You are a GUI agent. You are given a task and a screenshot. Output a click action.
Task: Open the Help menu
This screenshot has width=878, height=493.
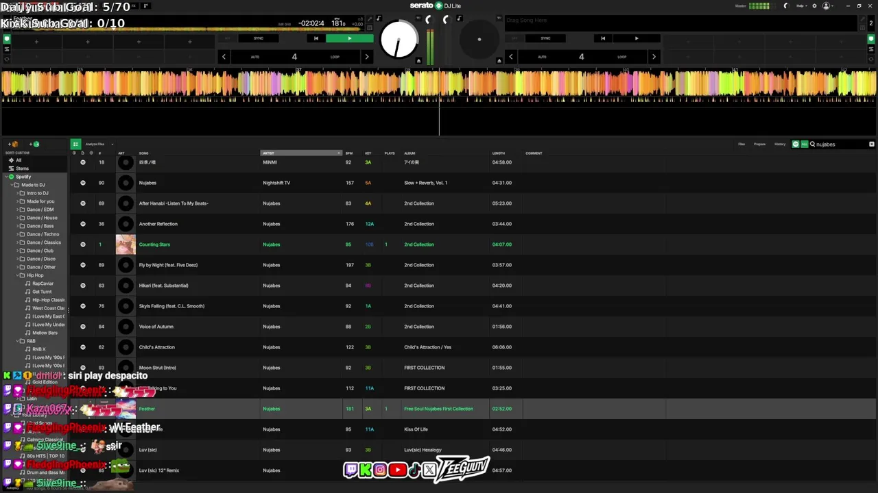[x=801, y=5]
